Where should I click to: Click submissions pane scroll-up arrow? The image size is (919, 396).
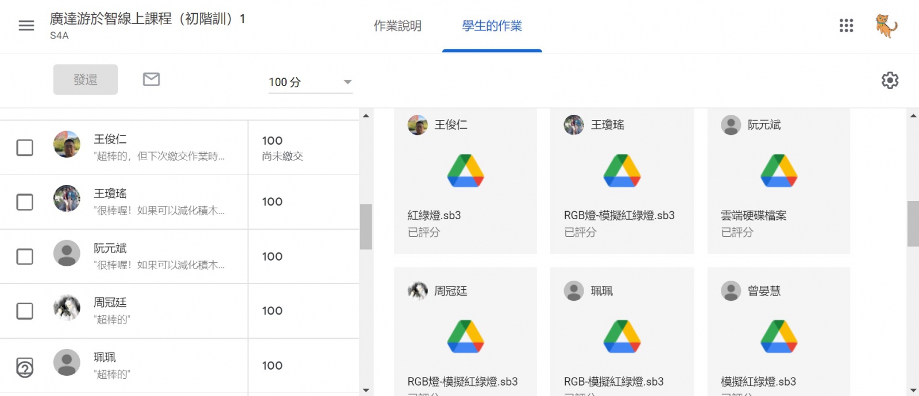tap(913, 115)
